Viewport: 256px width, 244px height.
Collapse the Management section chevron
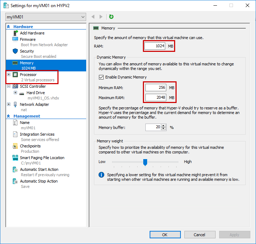tap(9, 116)
